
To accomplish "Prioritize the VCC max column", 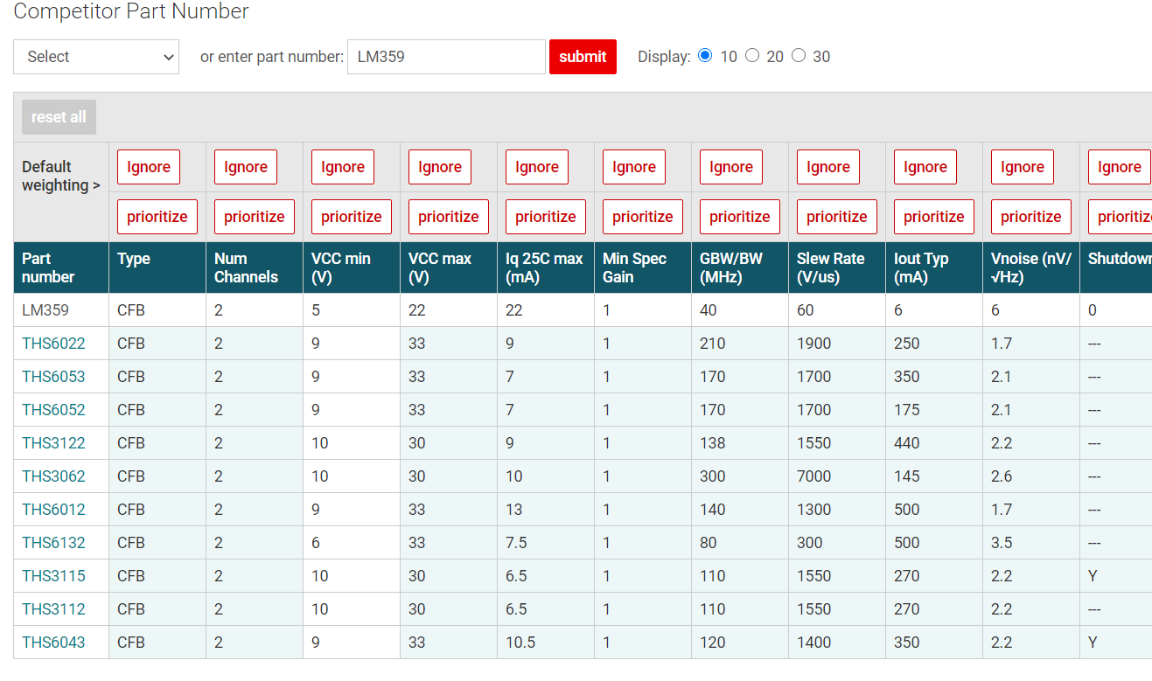I will (x=449, y=217).
